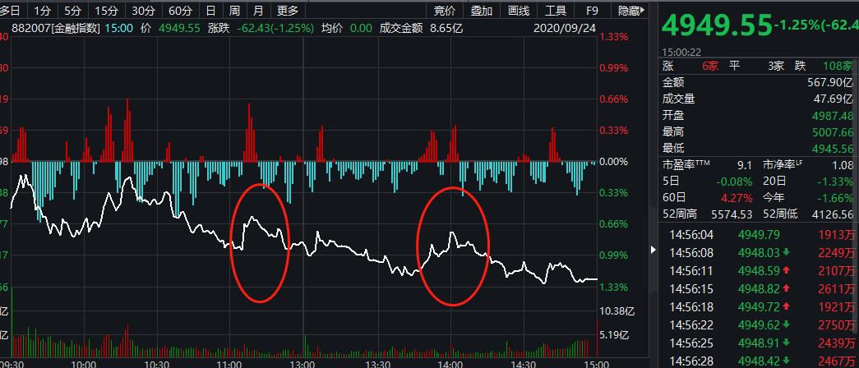Switch to the 周 weekly chart tab
Viewport: 859px width, 368px height.
234,10
